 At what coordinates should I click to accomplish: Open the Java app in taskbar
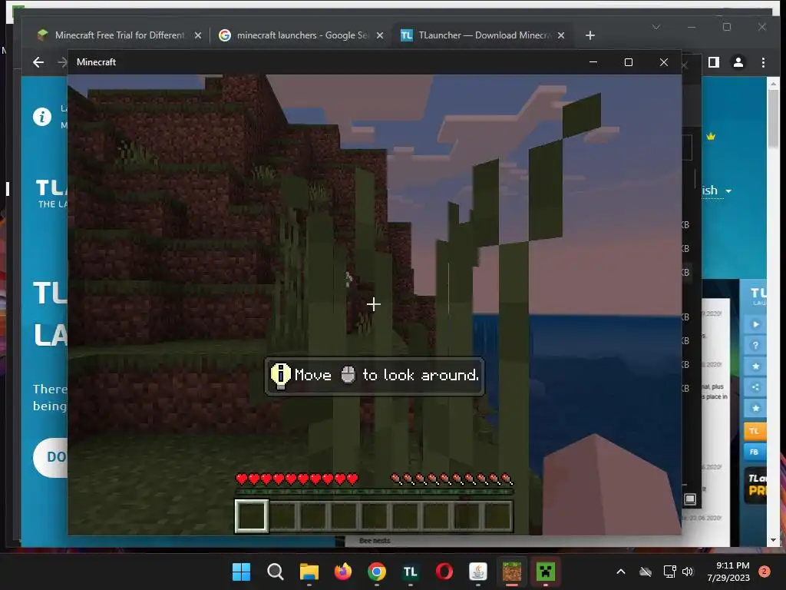pos(477,572)
